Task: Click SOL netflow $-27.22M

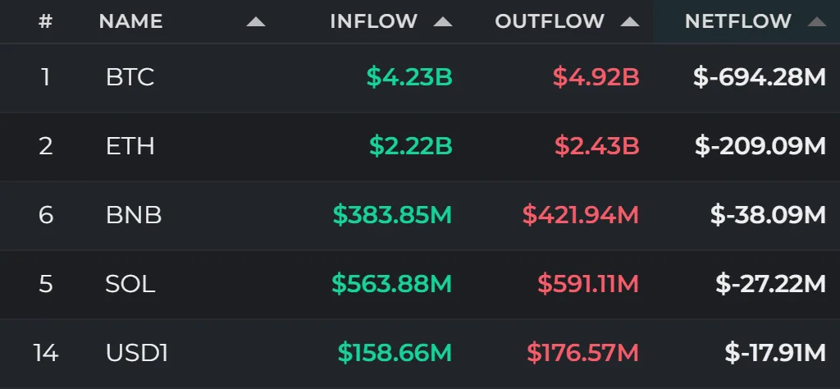Action: click(x=771, y=284)
